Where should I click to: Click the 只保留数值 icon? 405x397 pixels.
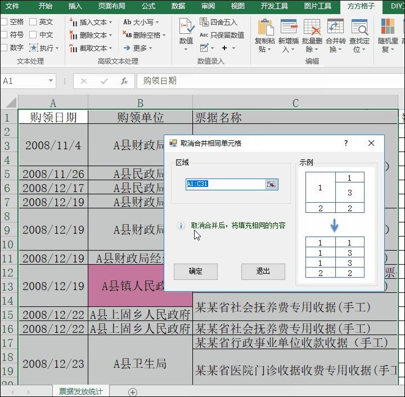pos(204,35)
